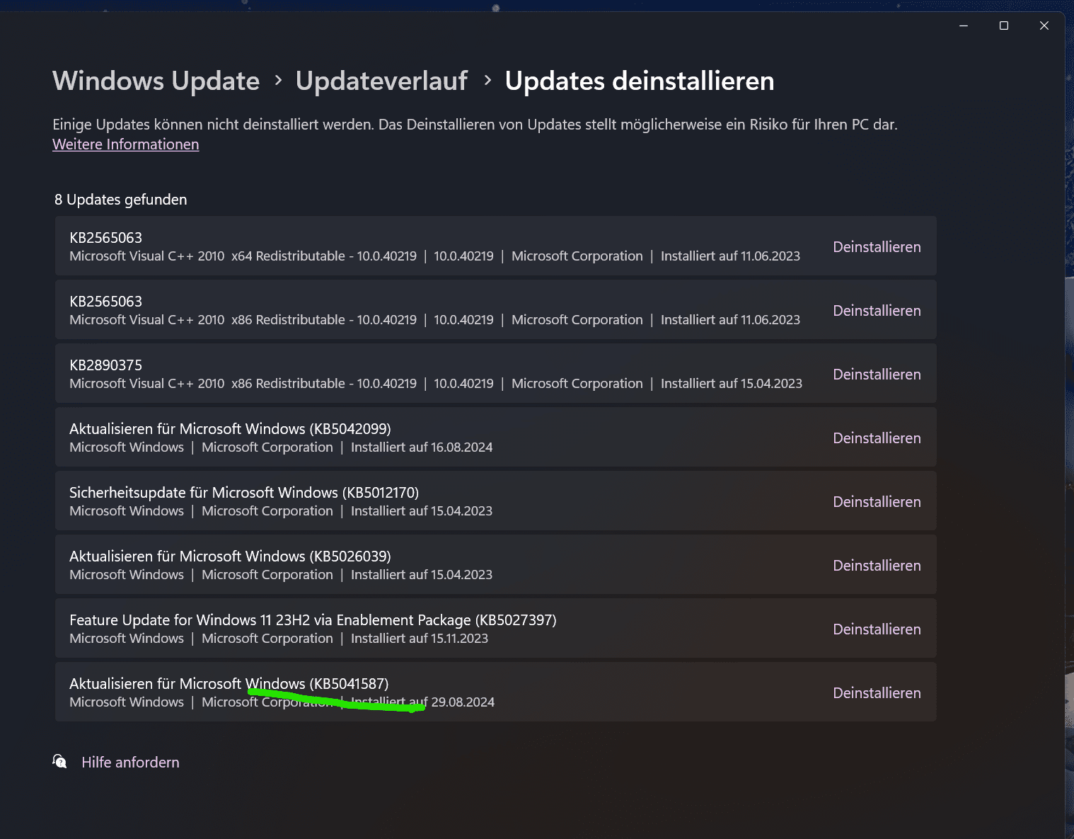Screen dimensions: 1074x839
Task: Deinstallieren security update KB5012170
Action: pos(877,502)
